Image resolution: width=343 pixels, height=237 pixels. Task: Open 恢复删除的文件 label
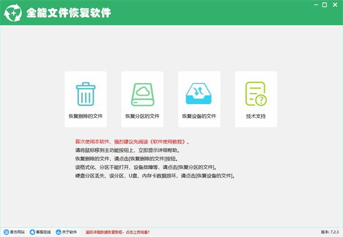[x=86, y=116]
